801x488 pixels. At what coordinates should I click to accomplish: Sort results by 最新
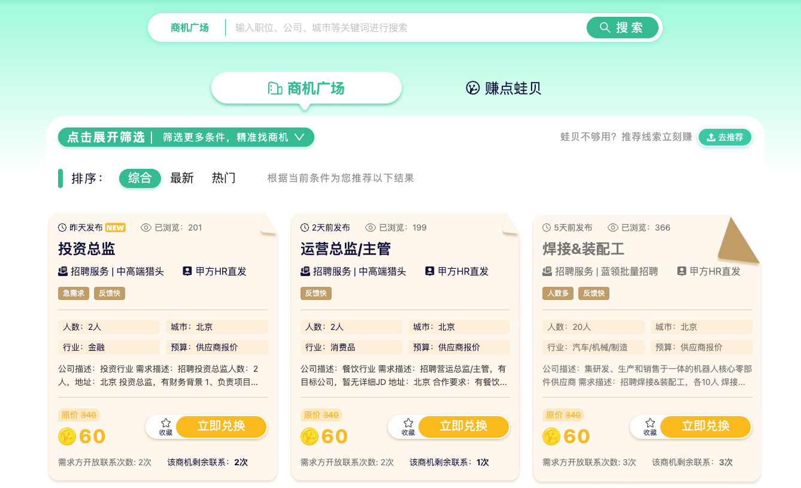pos(182,178)
